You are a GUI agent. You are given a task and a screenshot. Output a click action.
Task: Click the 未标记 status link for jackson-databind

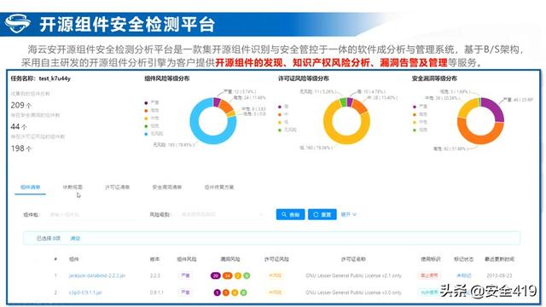[x=463, y=275]
